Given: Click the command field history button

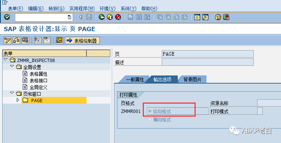Looking at the screenshot, I should click(69, 17).
